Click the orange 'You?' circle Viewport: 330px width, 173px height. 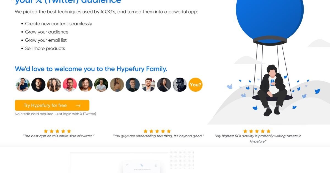click(196, 85)
